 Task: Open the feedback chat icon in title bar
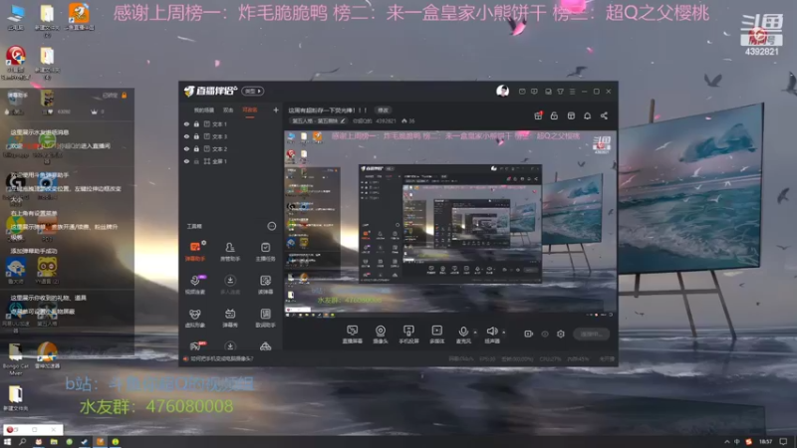(x=534, y=92)
